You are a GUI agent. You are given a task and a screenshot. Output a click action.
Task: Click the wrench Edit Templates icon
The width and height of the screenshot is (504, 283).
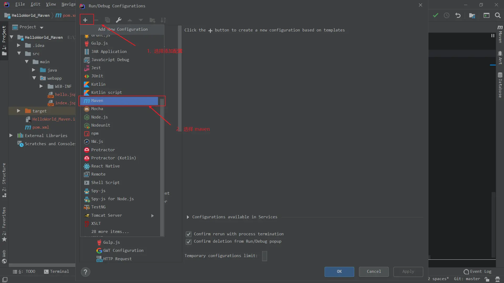pyautogui.click(x=118, y=20)
